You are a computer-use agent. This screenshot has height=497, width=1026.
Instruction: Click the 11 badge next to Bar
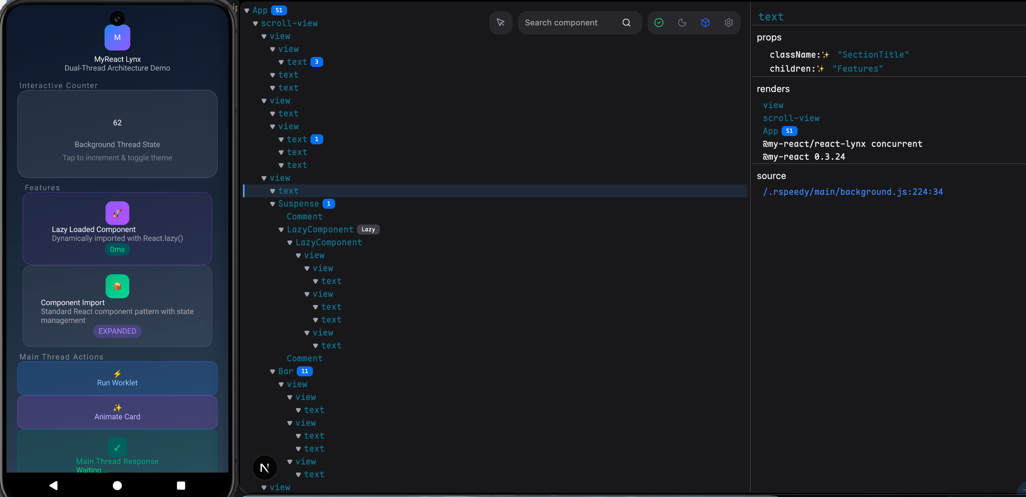[305, 372]
